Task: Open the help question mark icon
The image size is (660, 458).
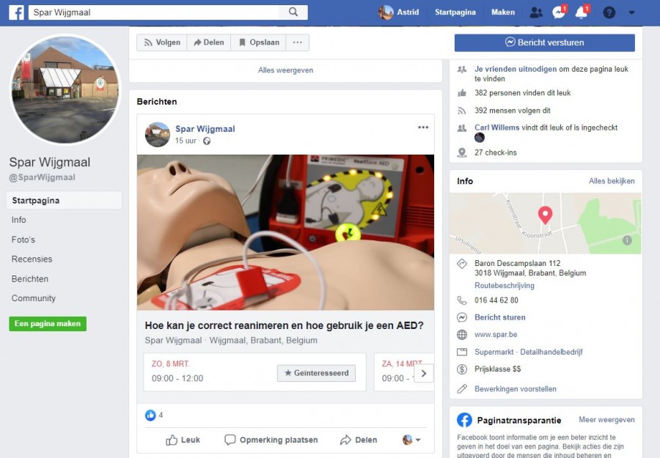Action: (609, 12)
